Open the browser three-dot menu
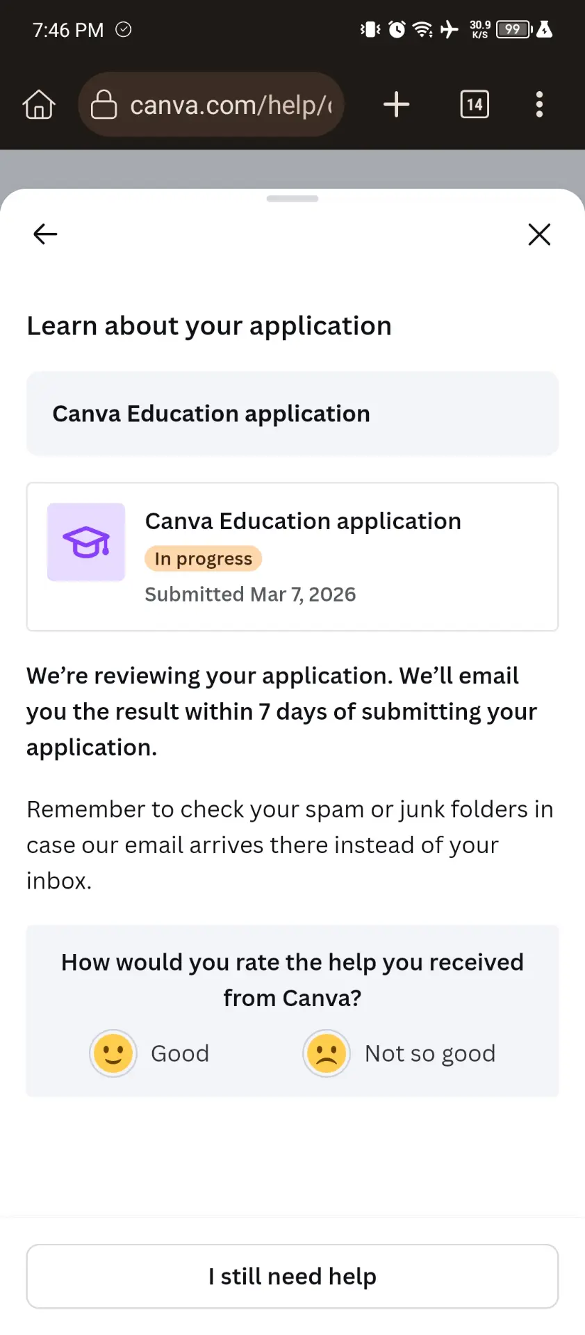This screenshot has height=1335, width=585. click(x=539, y=105)
